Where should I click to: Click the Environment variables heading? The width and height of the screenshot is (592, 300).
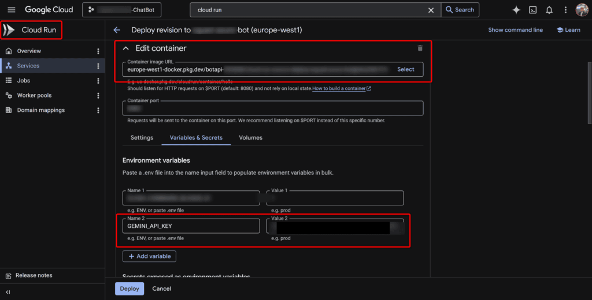pos(156,160)
